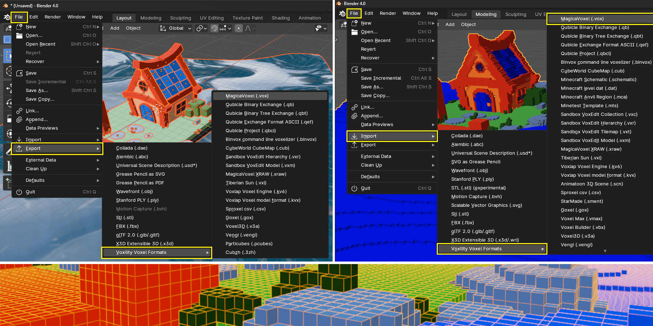Click the Open folder icon in right window
Screen dimensions: 653x326
point(354,32)
